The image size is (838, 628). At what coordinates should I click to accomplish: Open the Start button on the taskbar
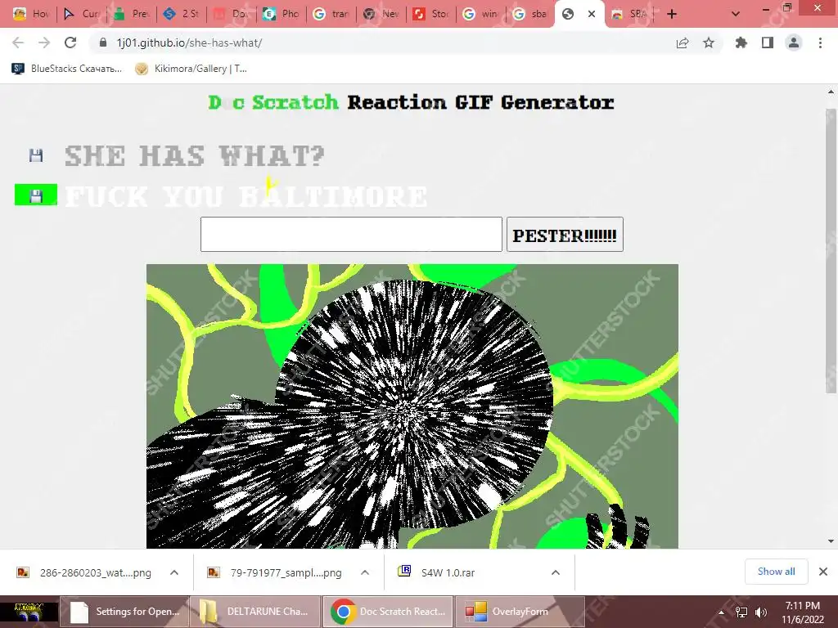point(29,612)
